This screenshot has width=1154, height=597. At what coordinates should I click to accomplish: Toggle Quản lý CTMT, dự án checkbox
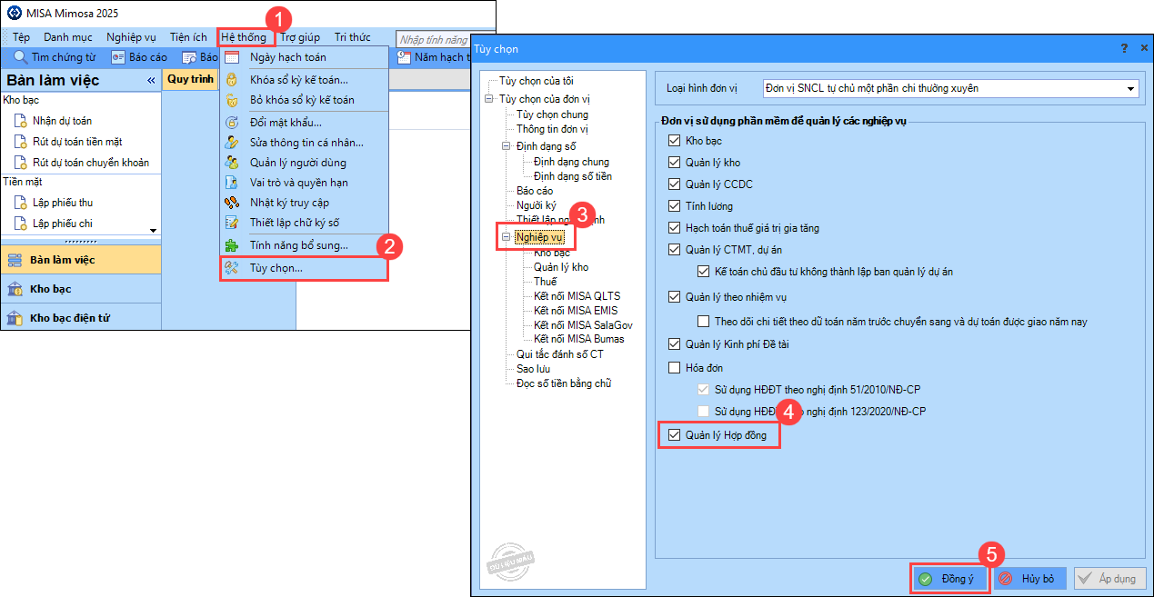674,250
